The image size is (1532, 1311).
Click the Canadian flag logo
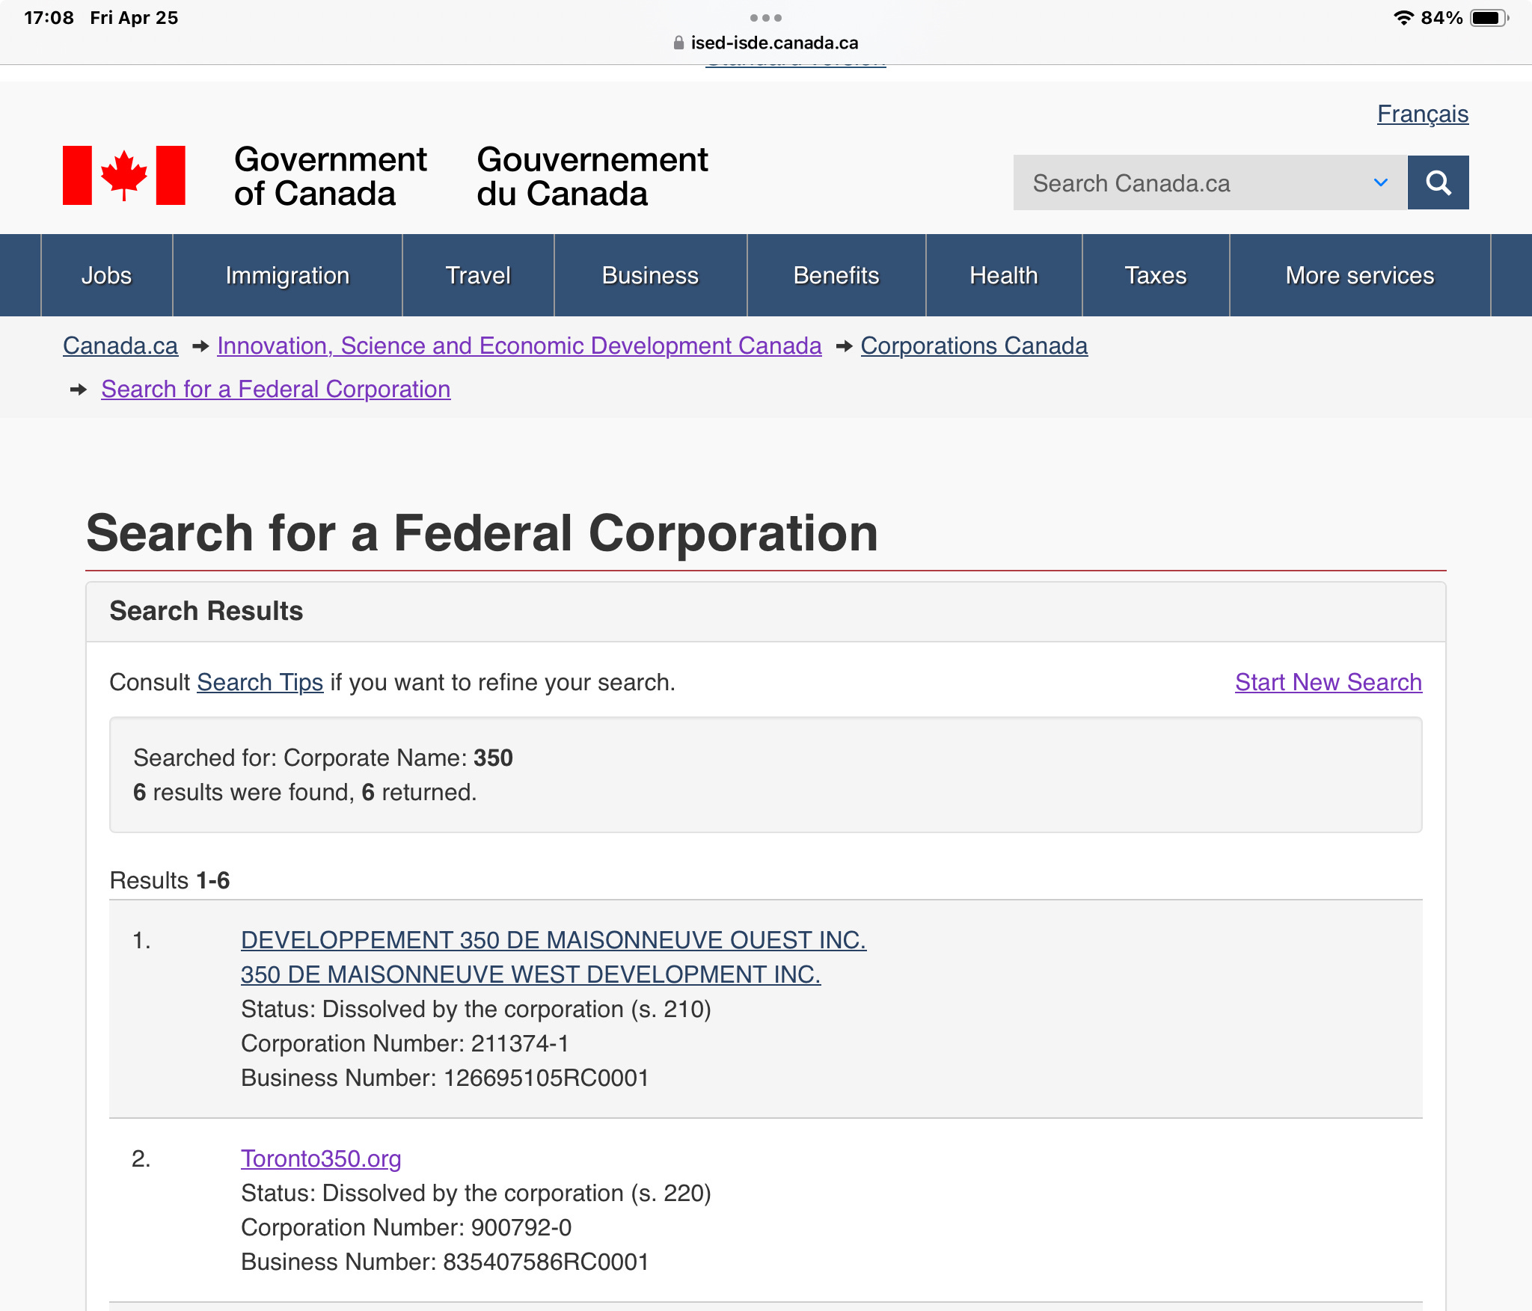click(123, 176)
